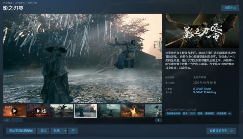Screen dimensions: 243x139
Task: Click the fullscreen icon on the screenshot
Action: point(158,99)
